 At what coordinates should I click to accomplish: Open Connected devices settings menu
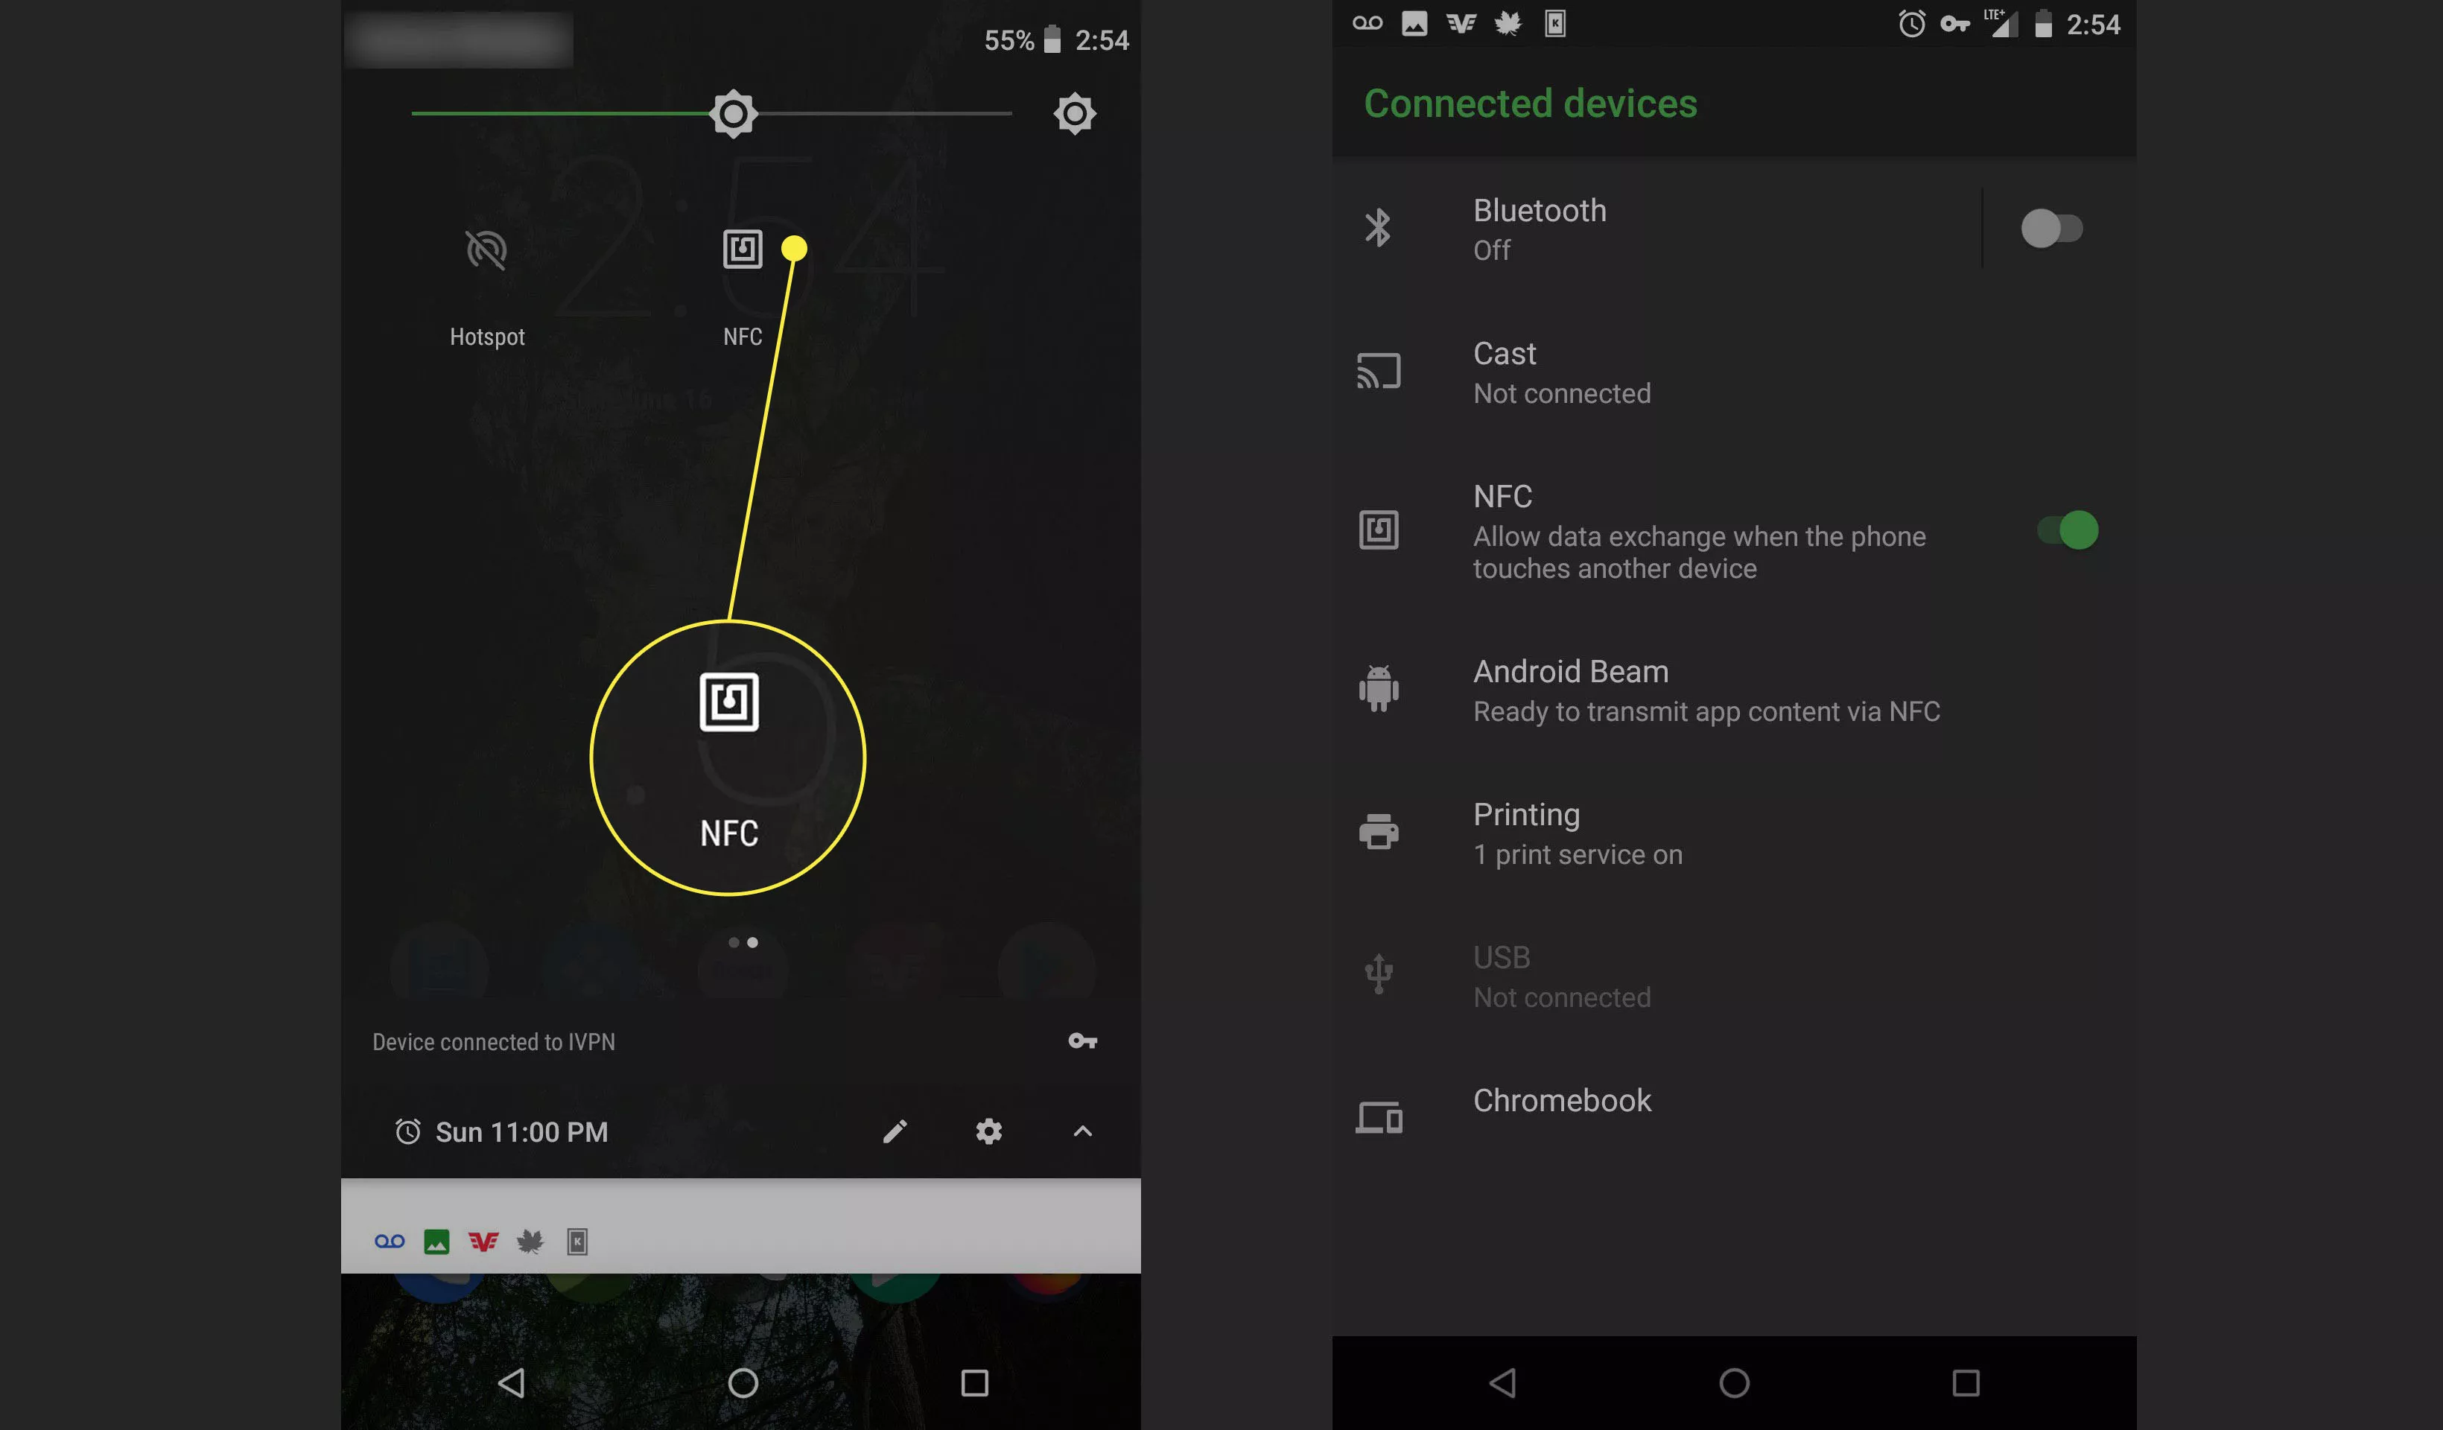tap(1531, 102)
